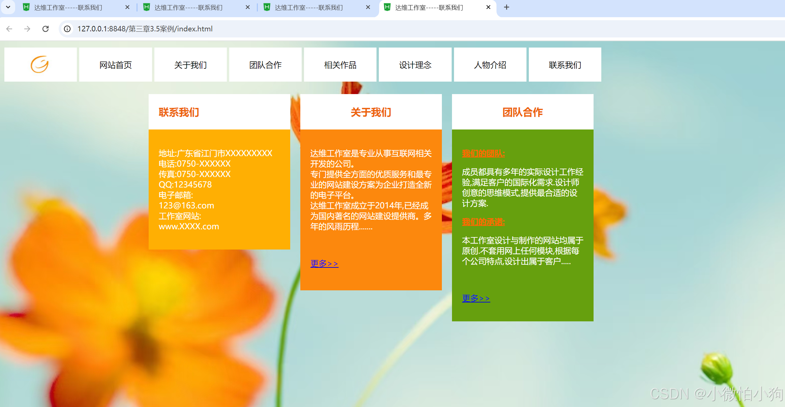Open 网站首页 navigation item
Screen dimensions: 785x407
click(116, 65)
